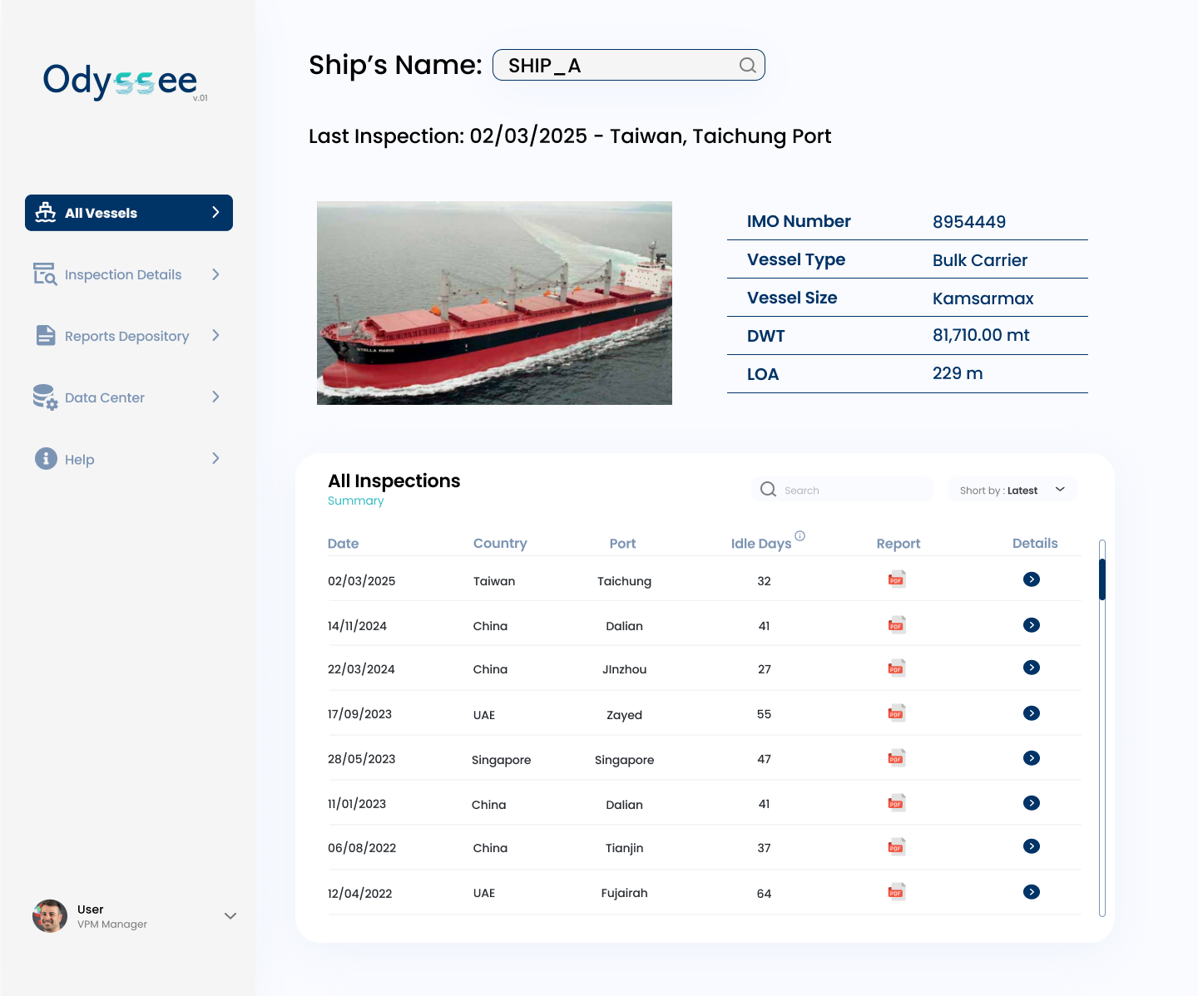Click the inspections Search field
Screen dimensions: 1198x996
(x=843, y=490)
